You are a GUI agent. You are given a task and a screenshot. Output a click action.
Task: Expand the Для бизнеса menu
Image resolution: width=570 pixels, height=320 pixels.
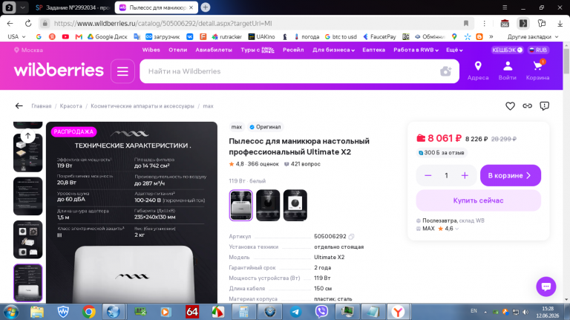point(333,50)
